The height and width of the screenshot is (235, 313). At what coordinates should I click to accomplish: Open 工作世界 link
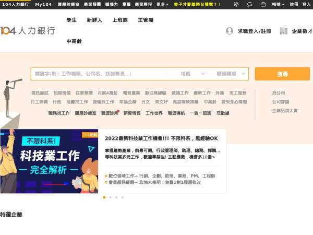click(154, 113)
